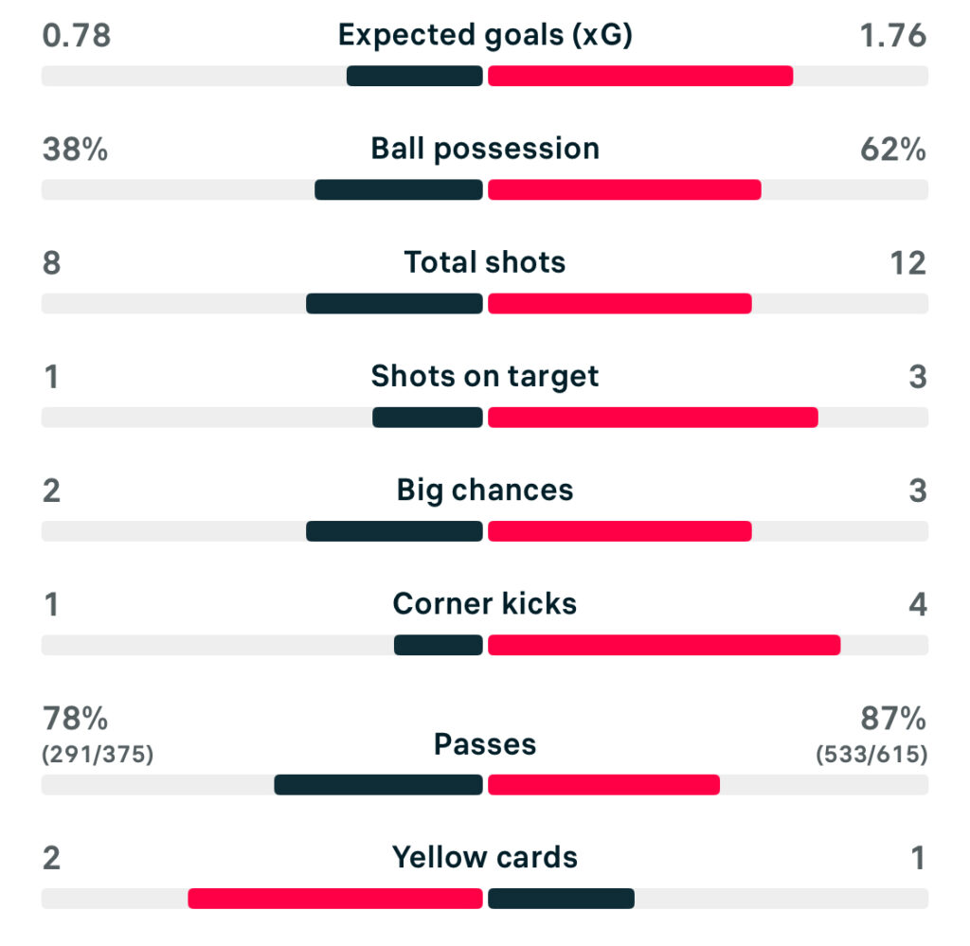Viewport: 970px width, 946px height.
Task: Click the Ball possession heading
Action: [x=485, y=149]
